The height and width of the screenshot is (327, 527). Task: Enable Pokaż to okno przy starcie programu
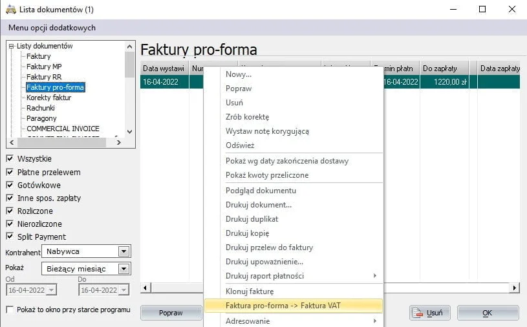10,310
